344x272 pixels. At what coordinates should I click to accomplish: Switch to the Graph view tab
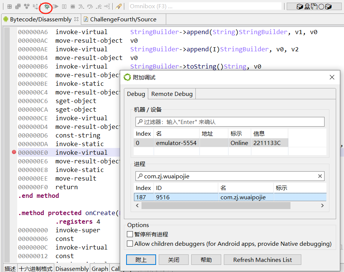tap(100, 269)
